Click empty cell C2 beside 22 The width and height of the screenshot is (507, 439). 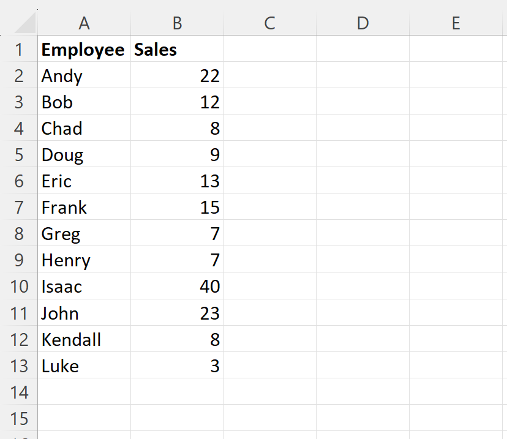tap(269, 75)
